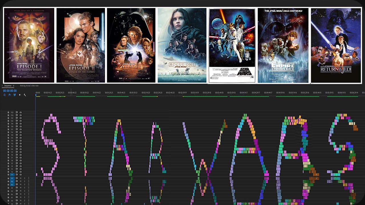This screenshot has height=205, width=365.
Task: Click voice-over record mic on A4
Action: click(x=29, y=188)
